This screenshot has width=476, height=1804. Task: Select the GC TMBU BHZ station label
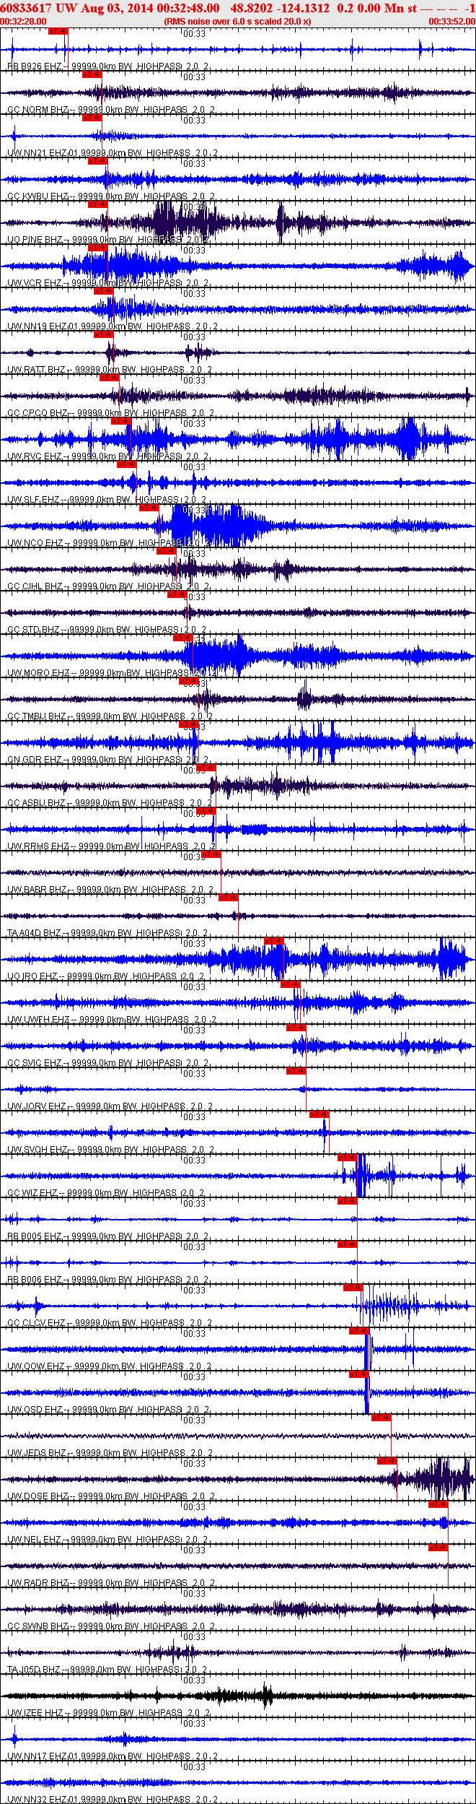pyautogui.click(x=111, y=716)
